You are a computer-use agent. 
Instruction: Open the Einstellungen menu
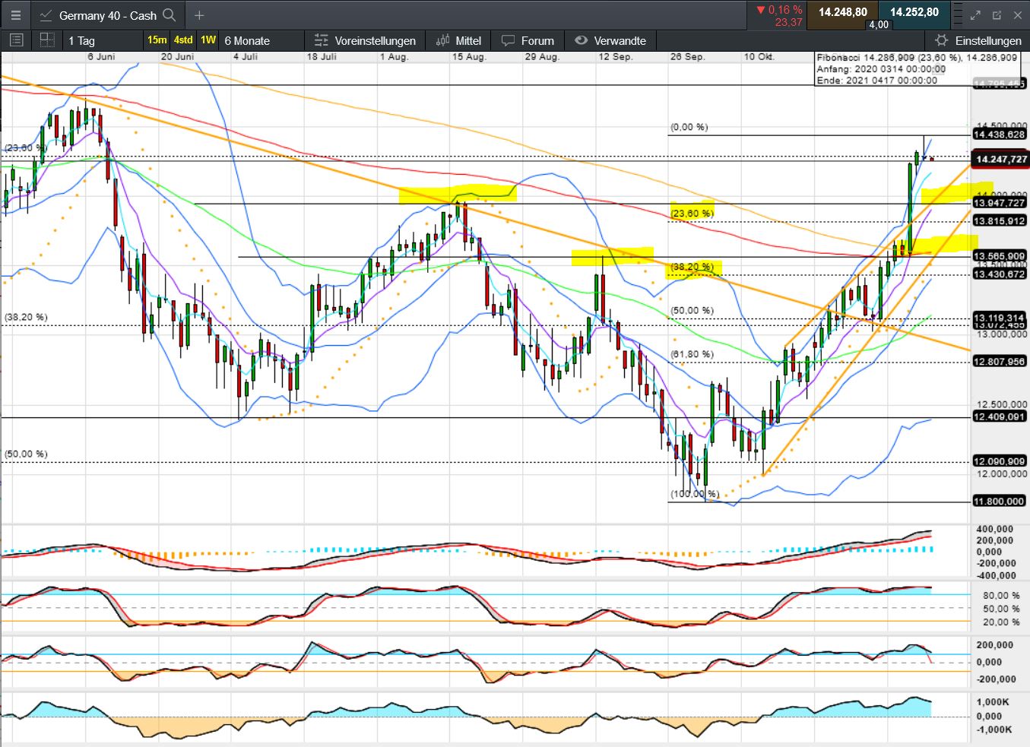(x=978, y=41)
